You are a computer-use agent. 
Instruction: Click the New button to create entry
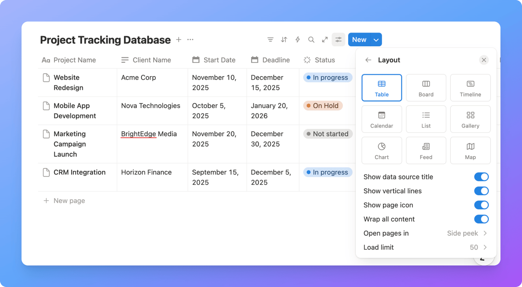(x=359, y=39)
